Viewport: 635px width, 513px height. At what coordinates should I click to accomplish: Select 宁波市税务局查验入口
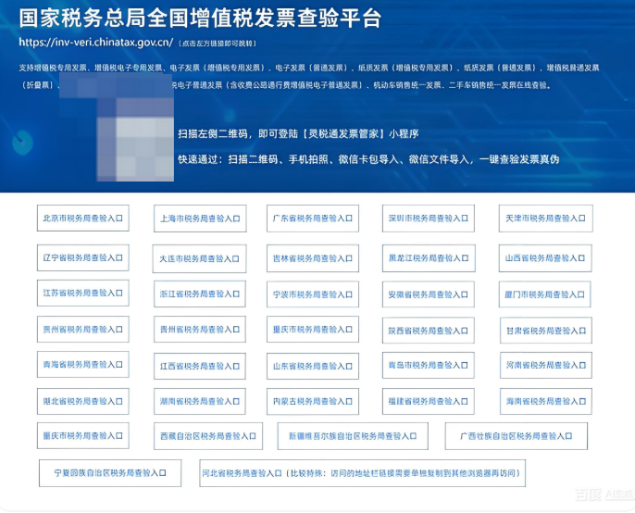(313, 294)
